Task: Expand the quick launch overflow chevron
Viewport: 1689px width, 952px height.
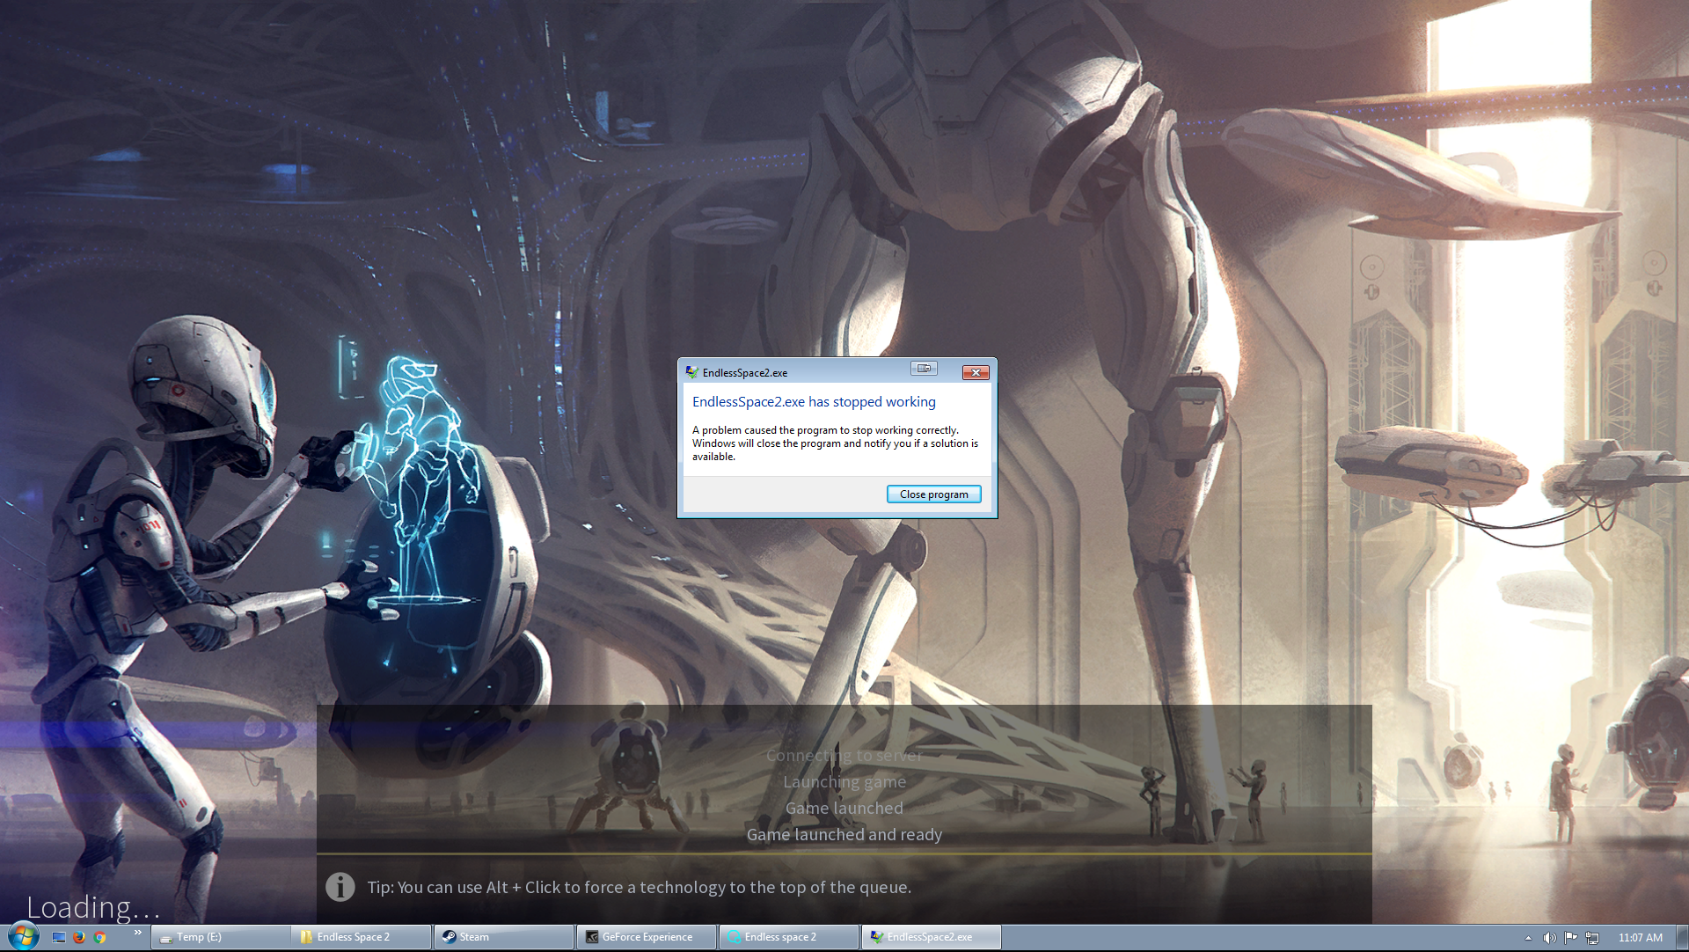Action: point(138,933)
